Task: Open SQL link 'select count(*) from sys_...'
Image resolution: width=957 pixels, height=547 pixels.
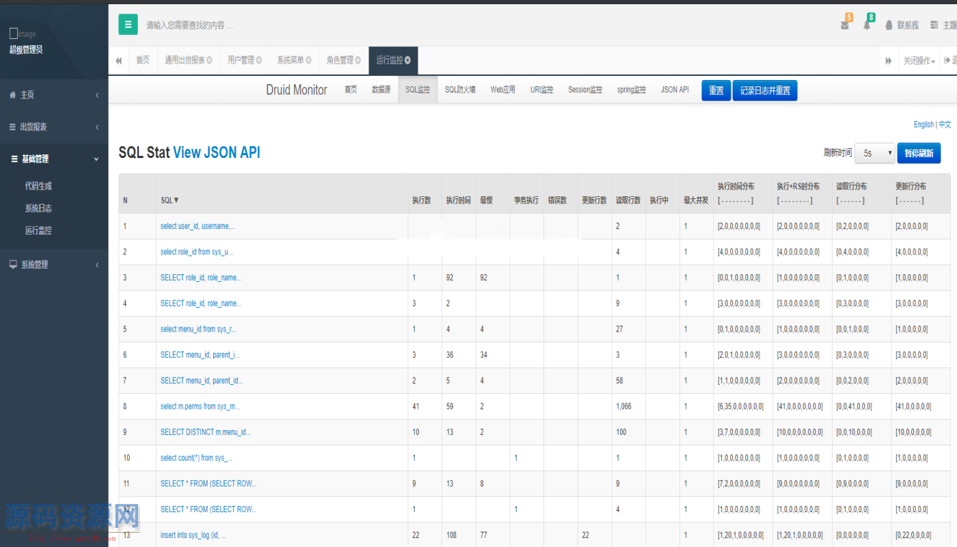Action: pos(196,458)
